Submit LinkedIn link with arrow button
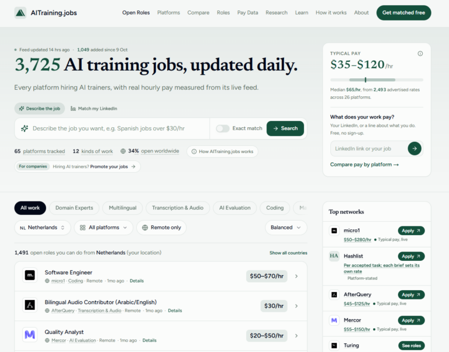 415,148
